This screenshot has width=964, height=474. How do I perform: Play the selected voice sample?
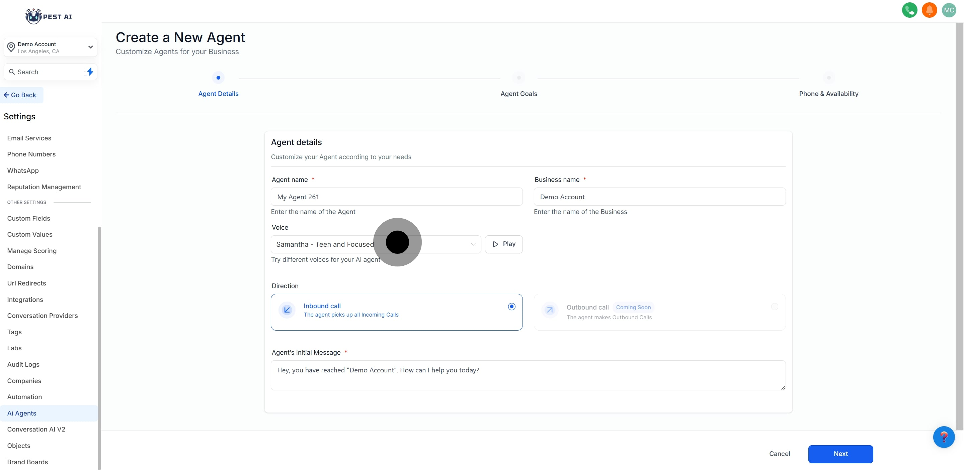point(504,244)
